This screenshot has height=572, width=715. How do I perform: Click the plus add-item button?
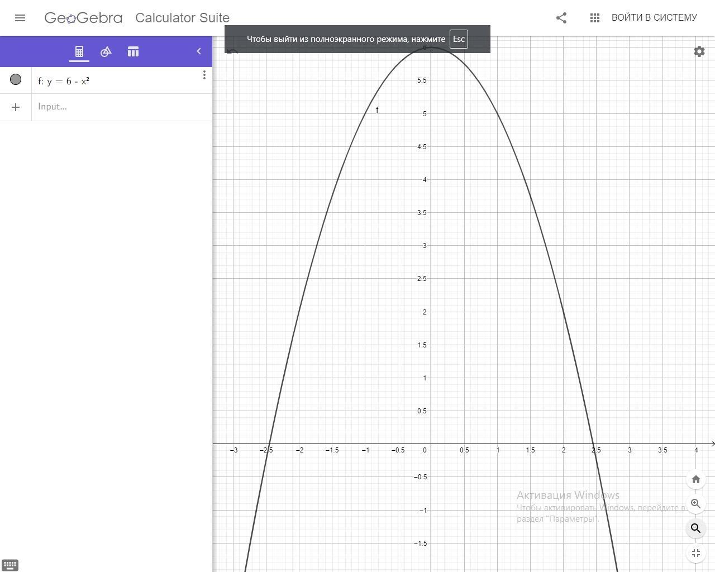pos(16,107)
